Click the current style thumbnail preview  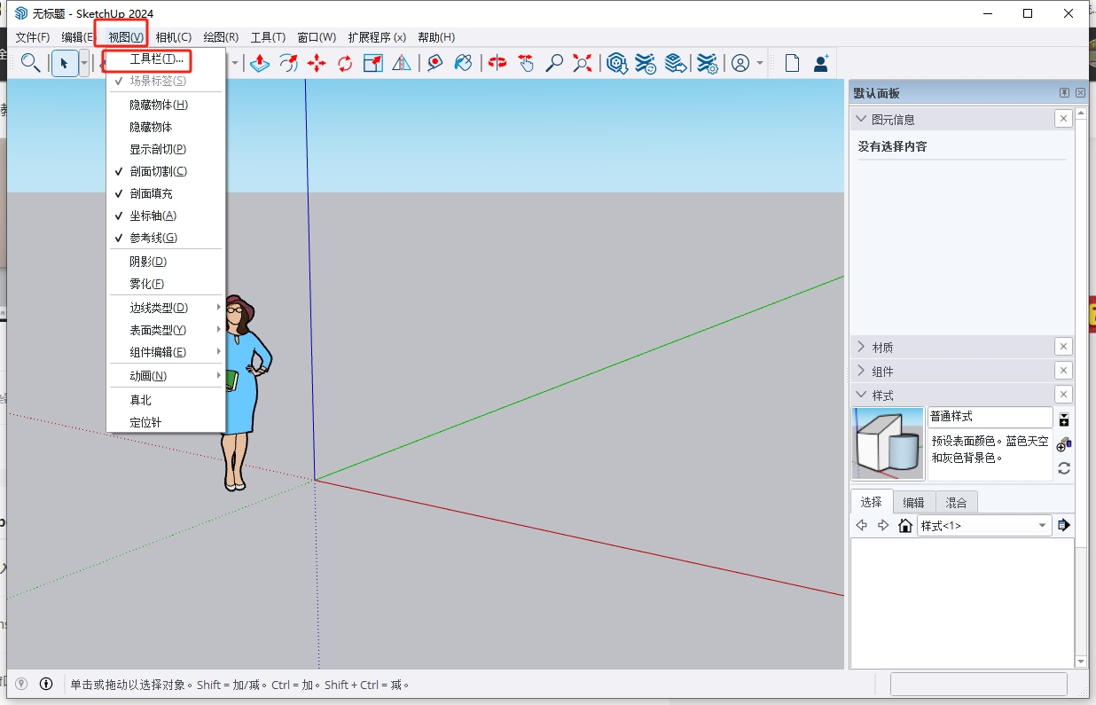tap(888, 443)
